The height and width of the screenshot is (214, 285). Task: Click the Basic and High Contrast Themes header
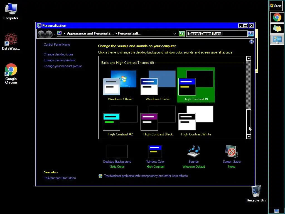pos(127,63)
